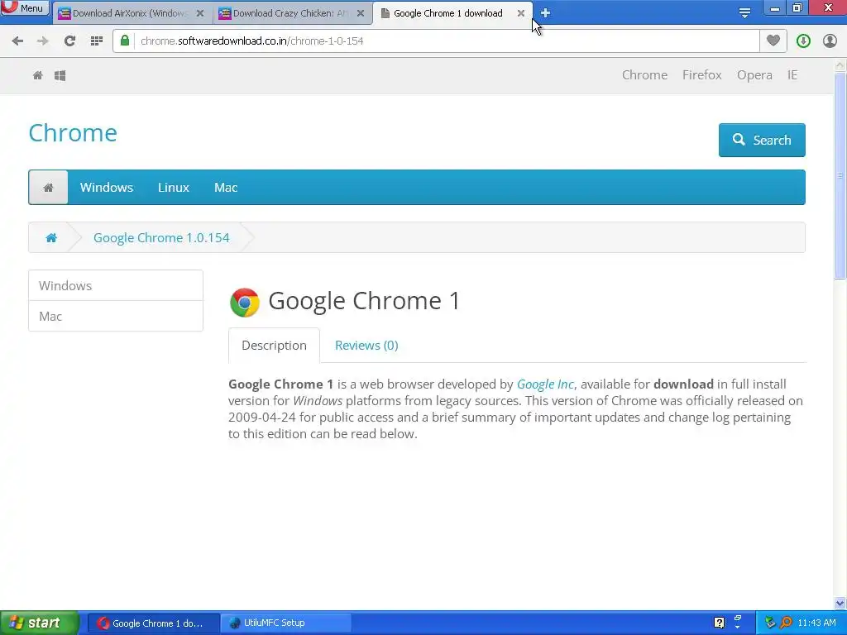Select the Description tab
This screenshot has width=847, height=635.
(274, 346)
